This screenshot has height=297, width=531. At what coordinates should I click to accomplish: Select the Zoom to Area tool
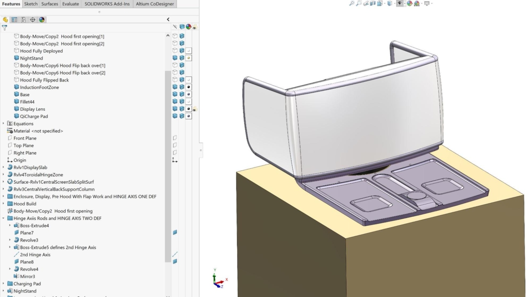point(359,3)
